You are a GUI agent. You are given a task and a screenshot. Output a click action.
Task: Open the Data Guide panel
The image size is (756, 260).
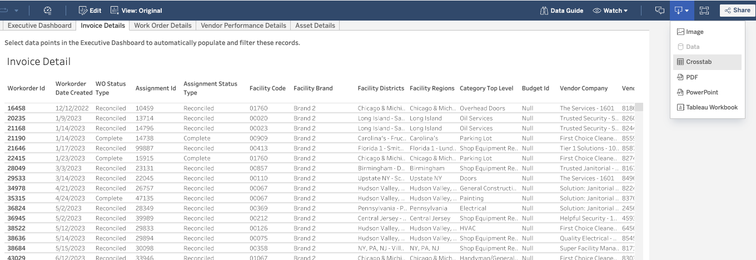click(x=561, y=11)
